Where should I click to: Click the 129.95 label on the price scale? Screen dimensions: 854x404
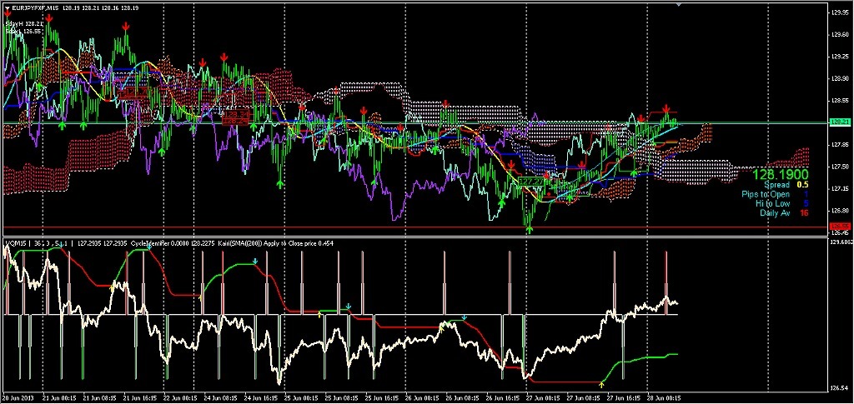[x=839, y=13]
